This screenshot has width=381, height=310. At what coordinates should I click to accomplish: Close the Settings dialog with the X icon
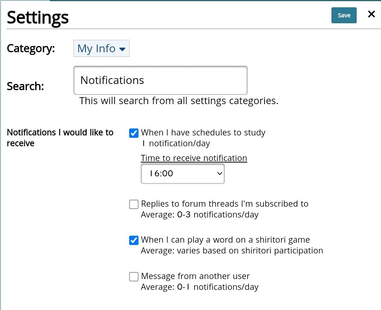point(371,14)
